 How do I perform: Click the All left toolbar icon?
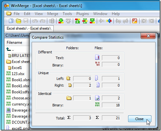click(x=151, y=21)
